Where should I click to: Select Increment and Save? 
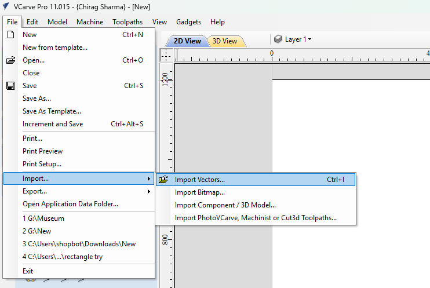point(79,124)
